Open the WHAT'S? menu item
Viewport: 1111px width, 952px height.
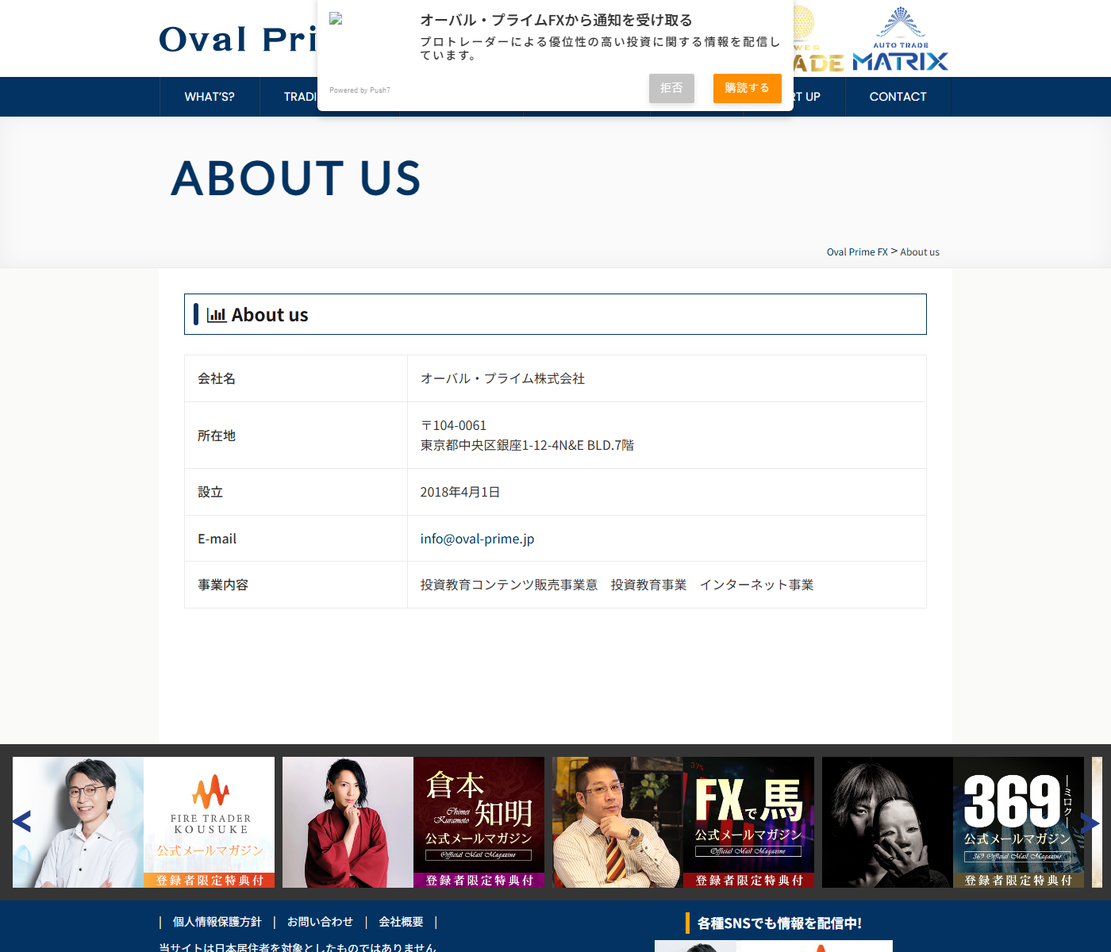point(210,97)
